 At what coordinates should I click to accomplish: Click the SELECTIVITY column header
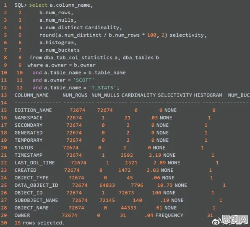(x=175, y=95)
